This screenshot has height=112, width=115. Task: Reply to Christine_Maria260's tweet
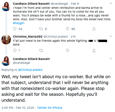pyautogui.click(x=15, y=50)
